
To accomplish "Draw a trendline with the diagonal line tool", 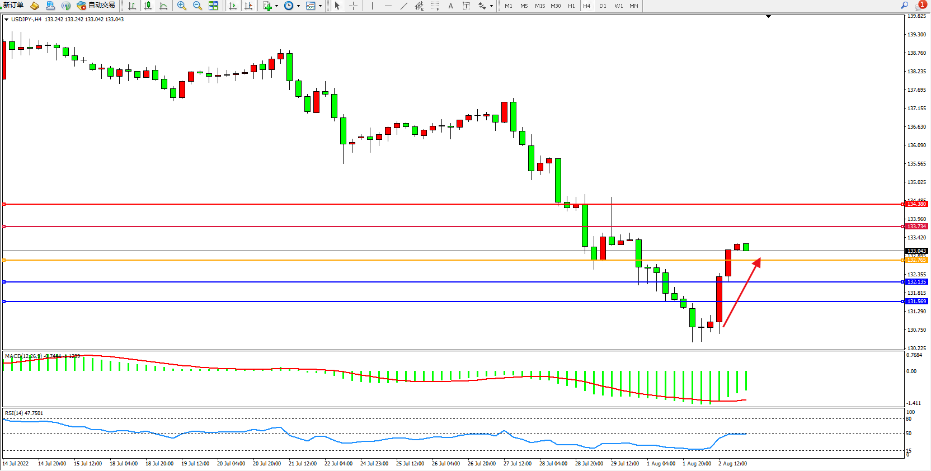I will 403,6.
